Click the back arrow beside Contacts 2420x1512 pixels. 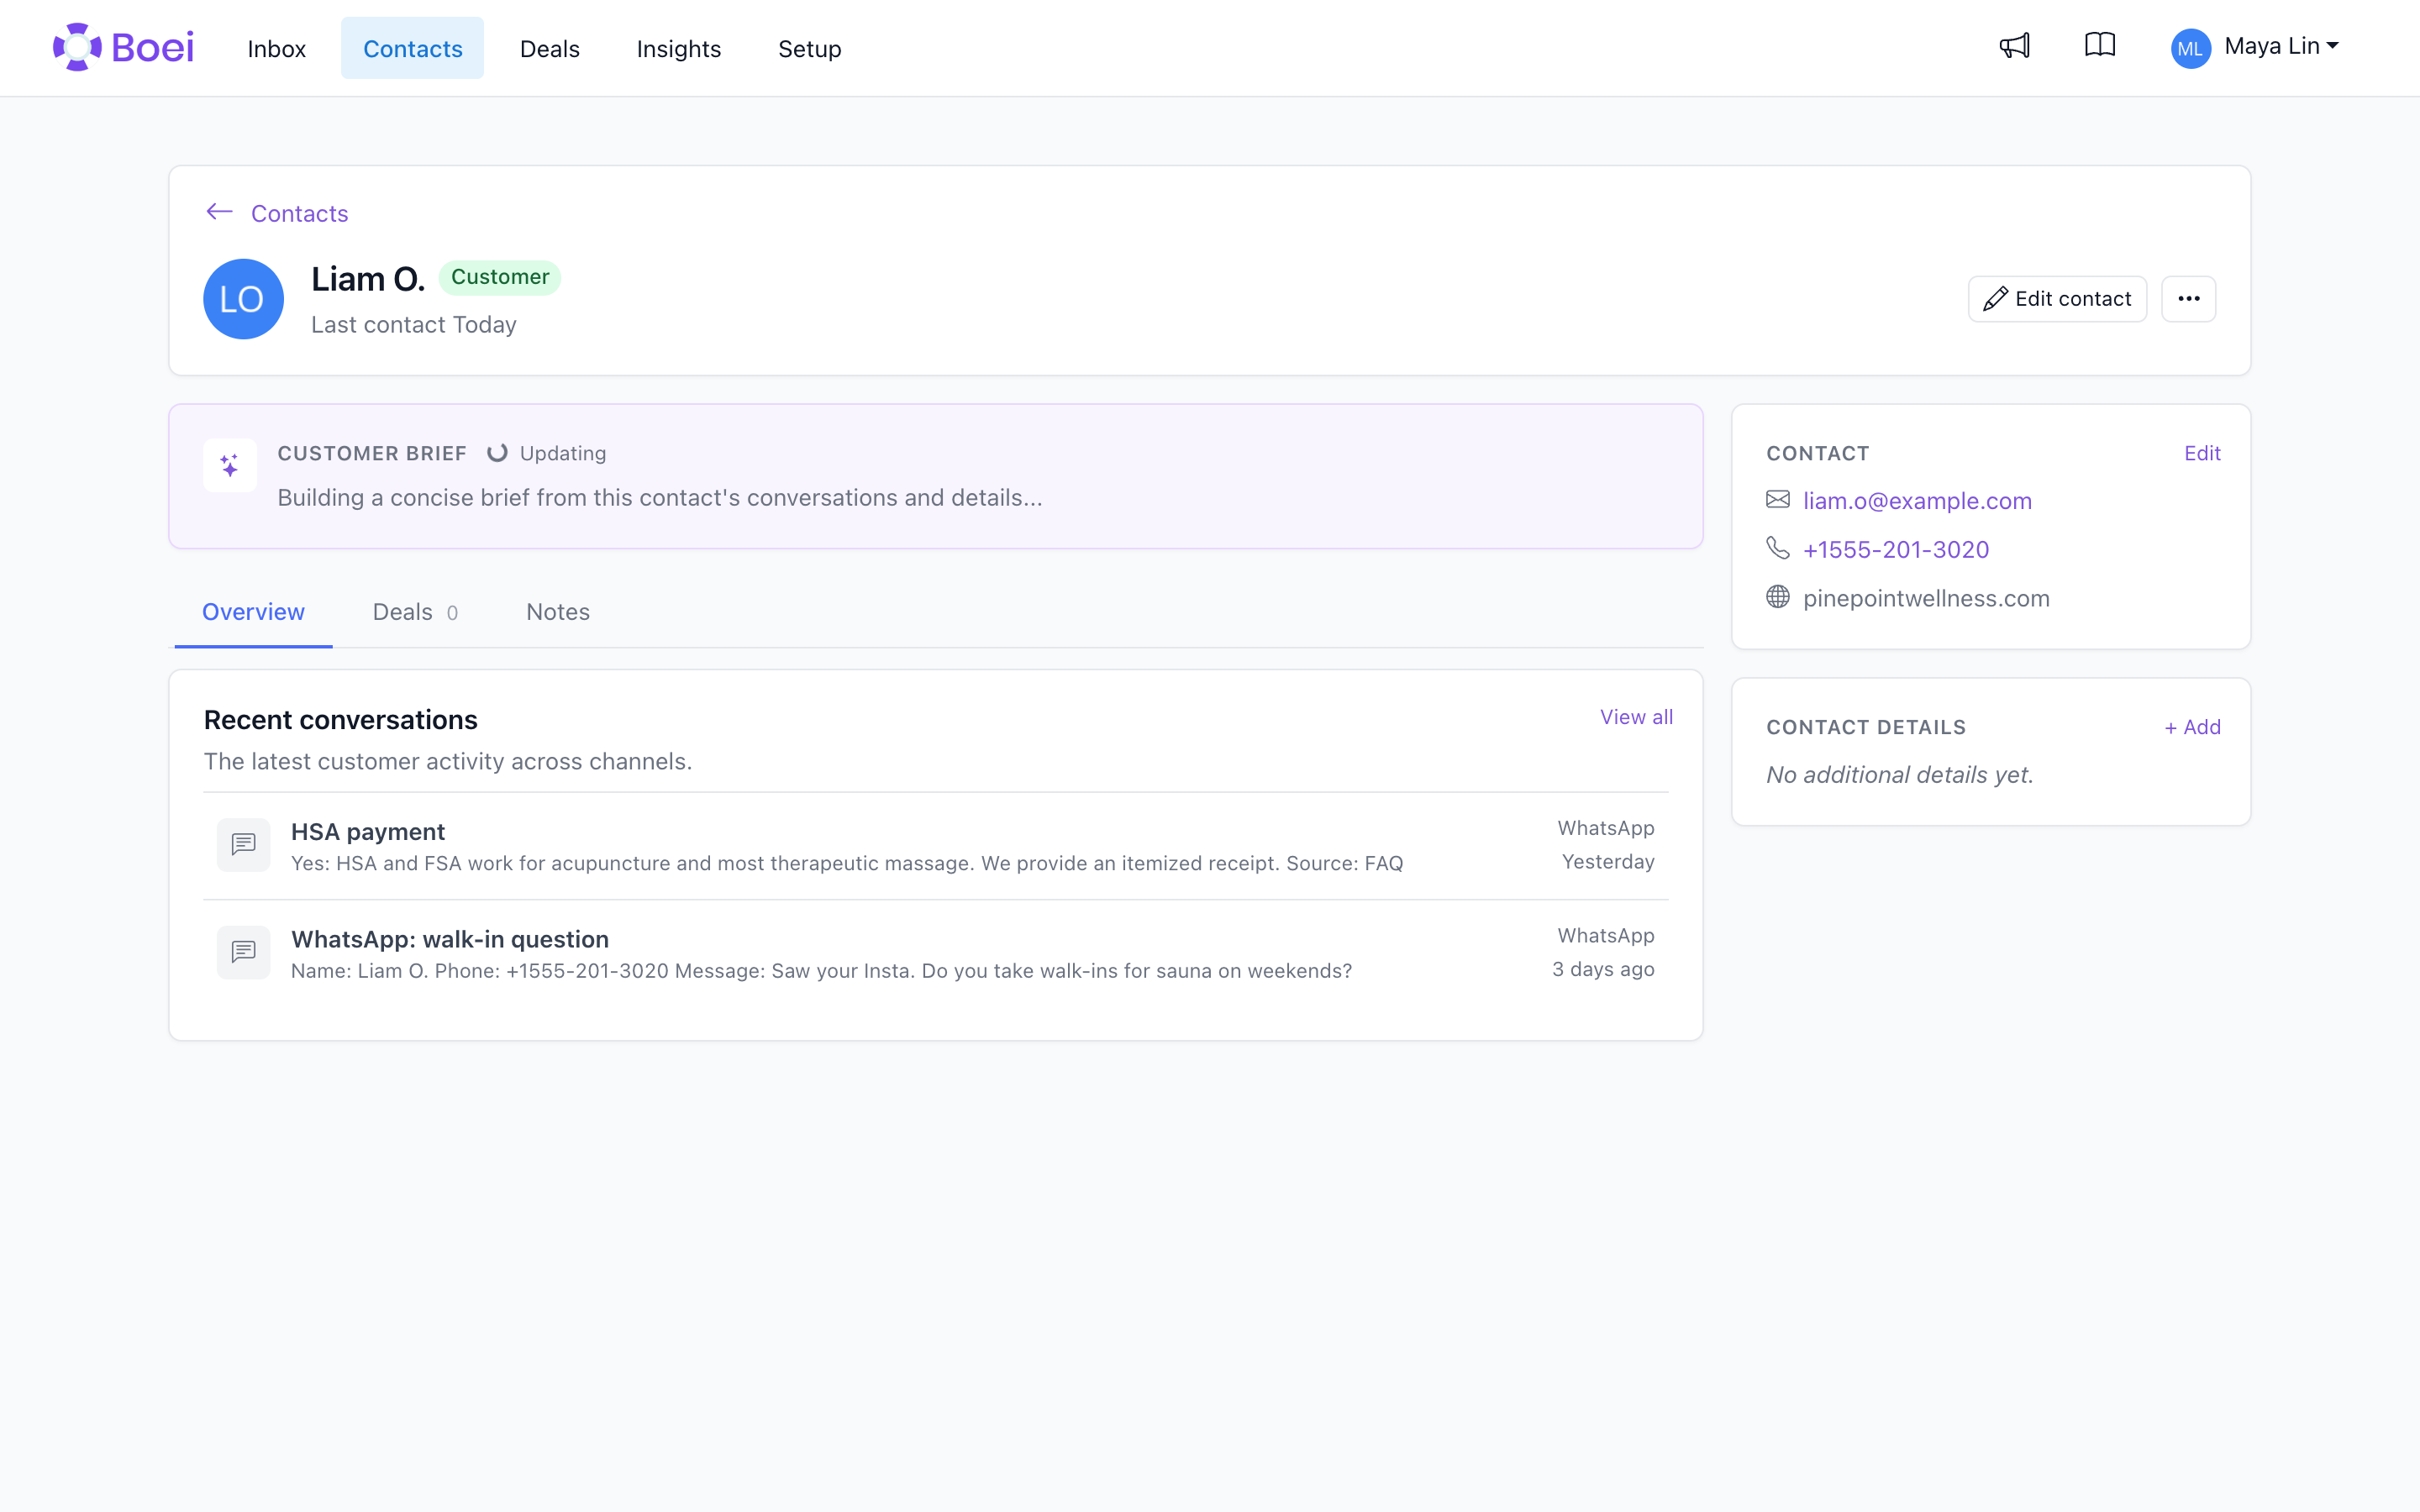point(219,212)
